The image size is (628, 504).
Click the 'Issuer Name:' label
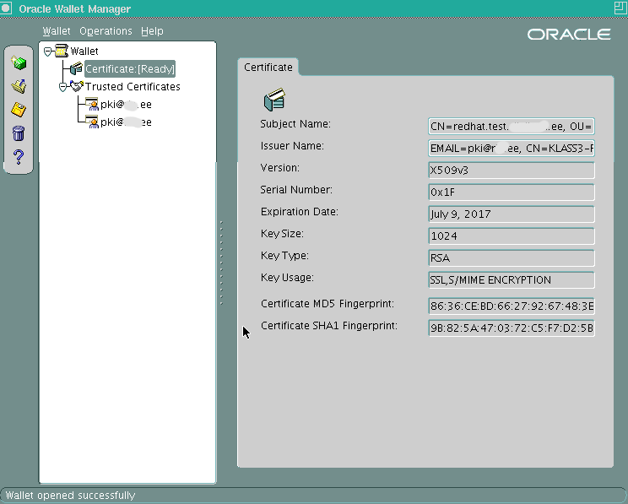(x=292, y=146)
